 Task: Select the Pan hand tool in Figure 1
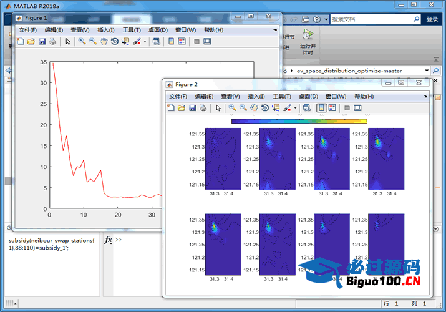point(104,42)
